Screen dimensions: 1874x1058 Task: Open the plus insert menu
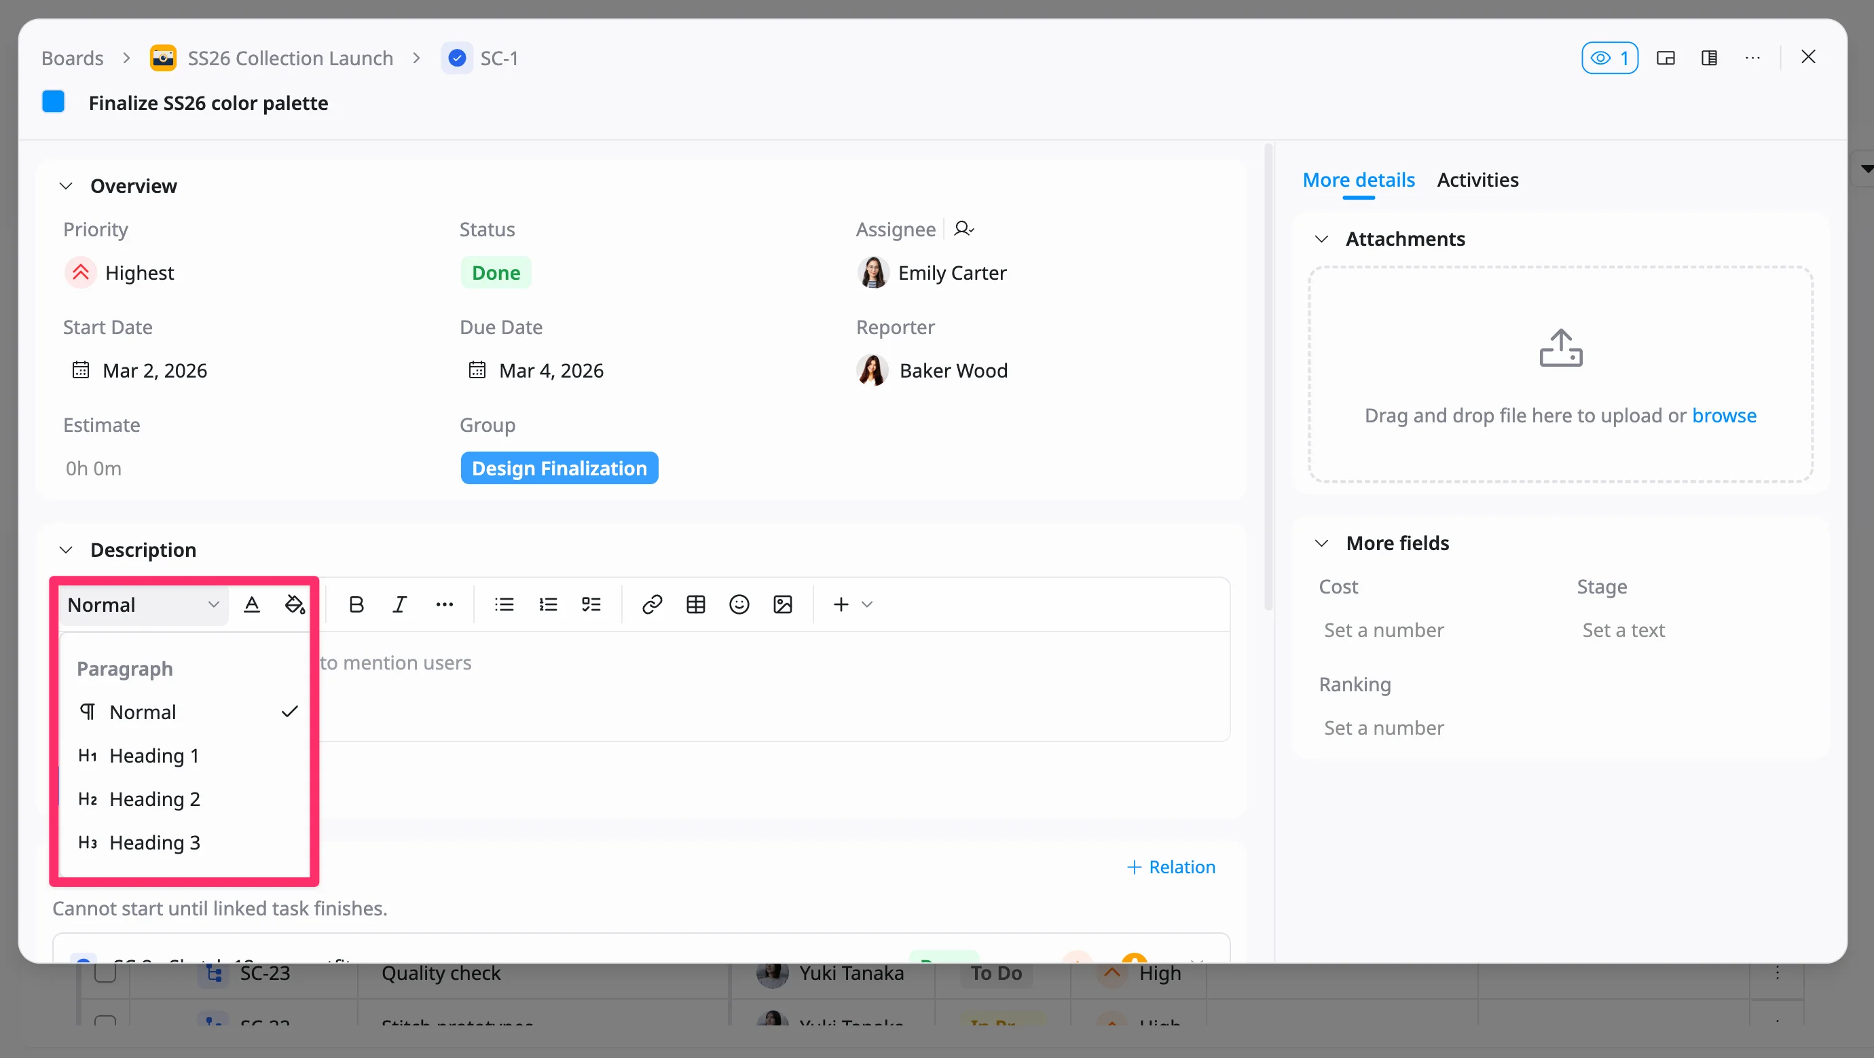(852, 604)
